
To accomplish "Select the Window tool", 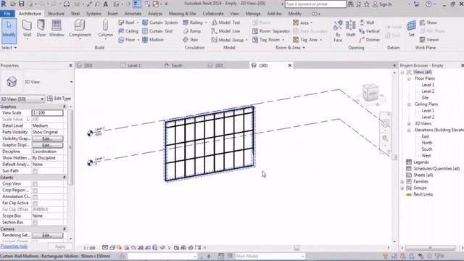I will pos(57,29).
